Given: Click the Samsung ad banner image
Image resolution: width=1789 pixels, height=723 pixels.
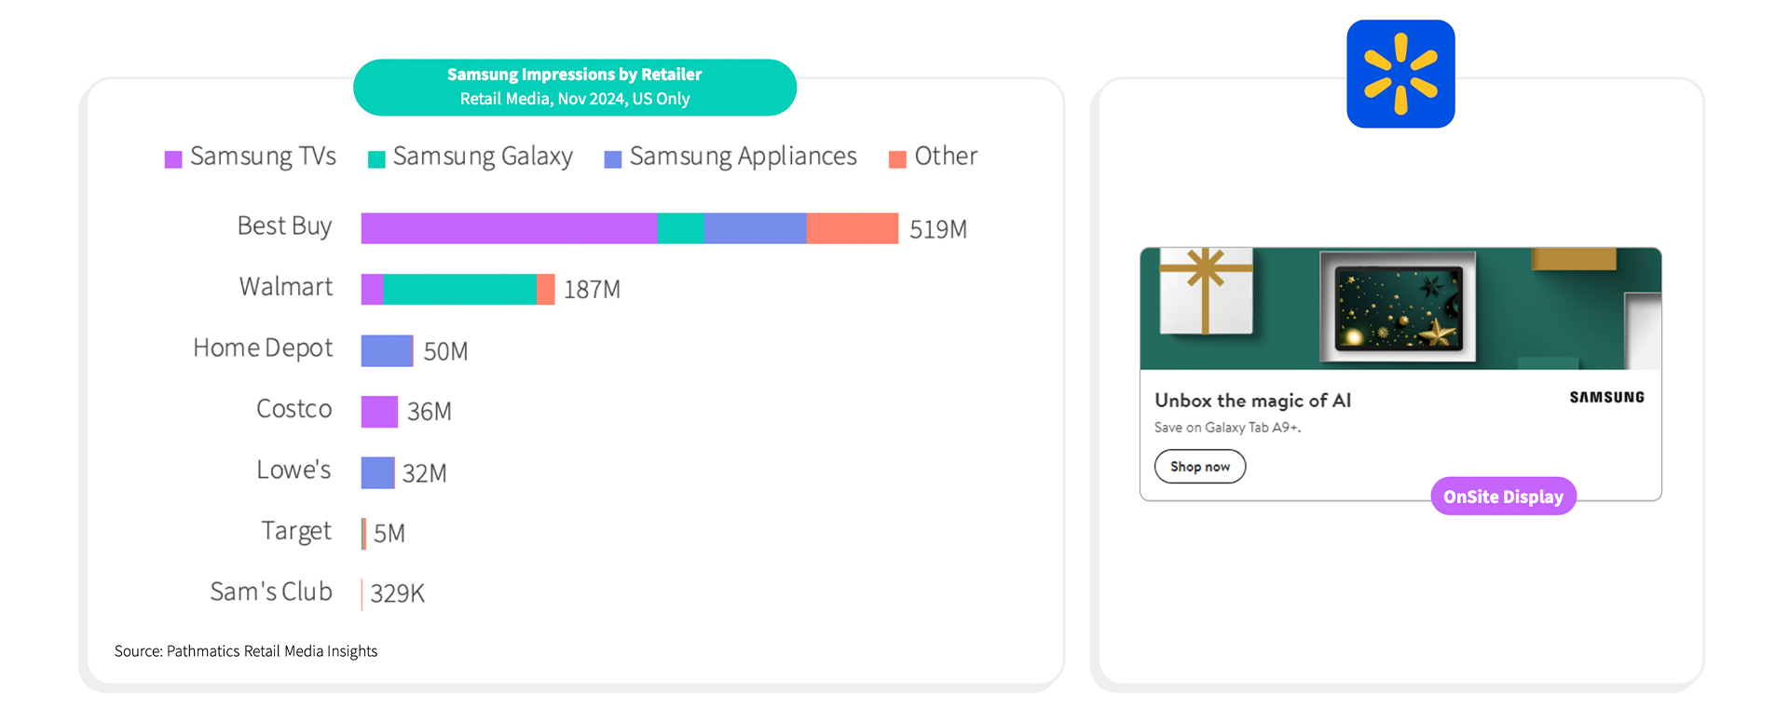Looking at the screenshot, I should tap(1400, 308).
